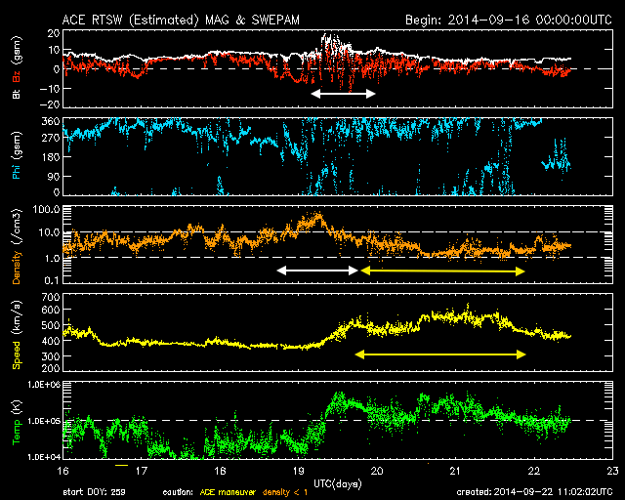Screen dimensions: 625x500
Task: Click the "400" tick on the Speed axis
Action: (51, 341)
